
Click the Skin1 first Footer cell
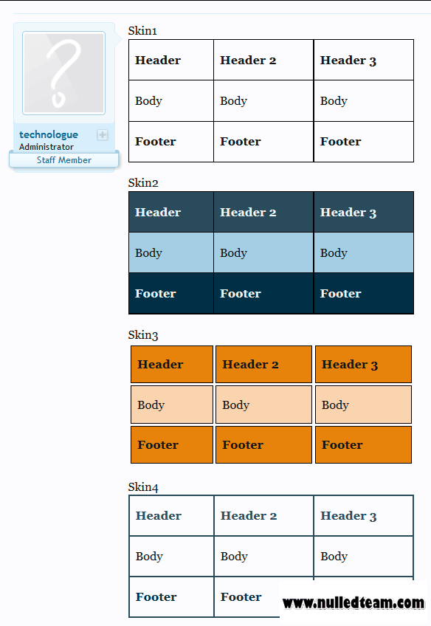coord(171,142)
